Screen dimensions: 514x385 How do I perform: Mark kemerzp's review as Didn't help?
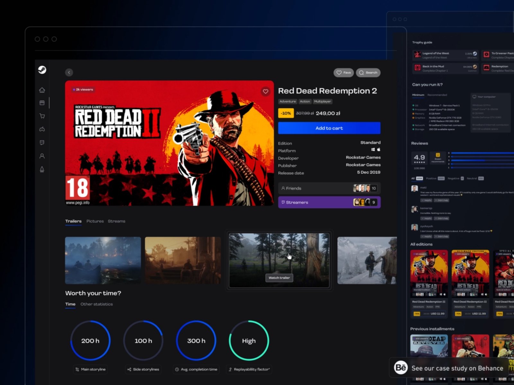tap(441, 218)
